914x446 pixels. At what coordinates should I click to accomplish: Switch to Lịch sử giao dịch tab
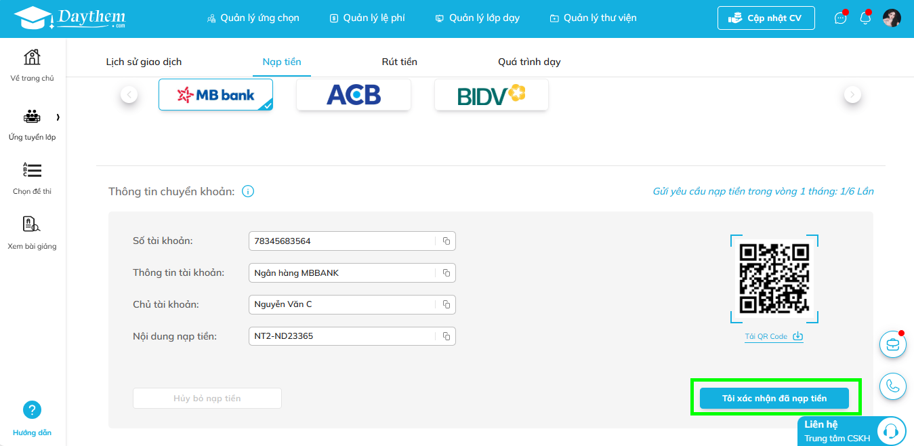coord(144,62)
